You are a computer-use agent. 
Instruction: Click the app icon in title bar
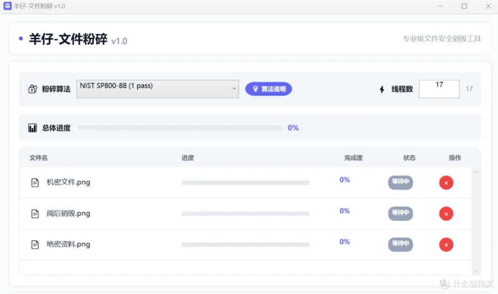pyautogui.click(x=7, y=6)
